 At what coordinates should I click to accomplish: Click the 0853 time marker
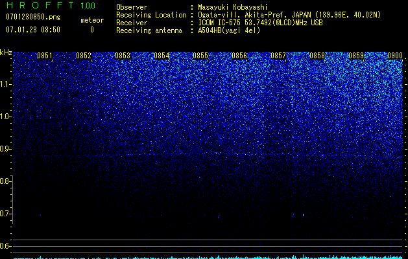[123, 56]
